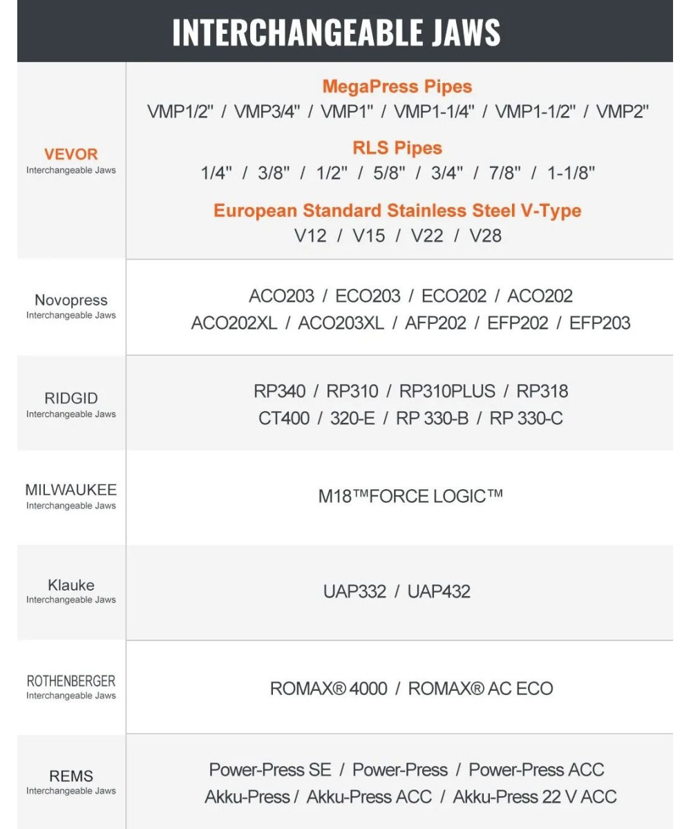The height and width of the screenshot is (829, 691).
Task: Click the V28 stainless steel size
Action: tap(485, 236)
